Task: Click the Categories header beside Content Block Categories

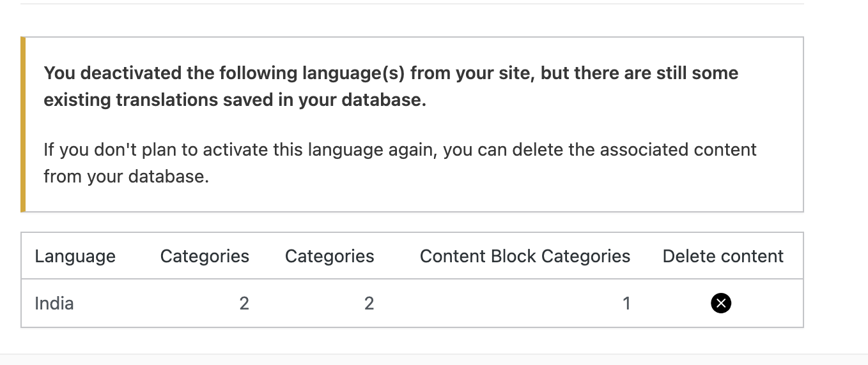Action: coord(330,256)
